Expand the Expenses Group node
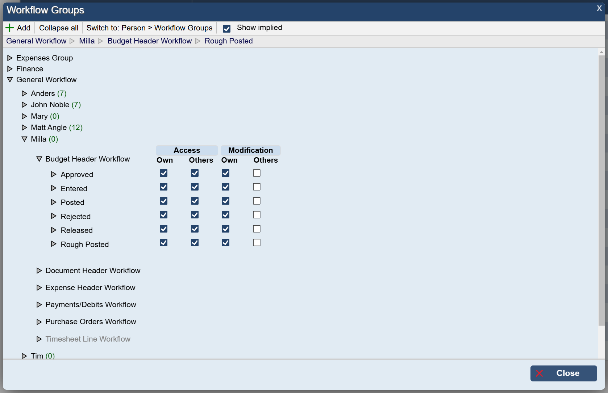Viewport: 608px width, 393px height. [10, 58]
